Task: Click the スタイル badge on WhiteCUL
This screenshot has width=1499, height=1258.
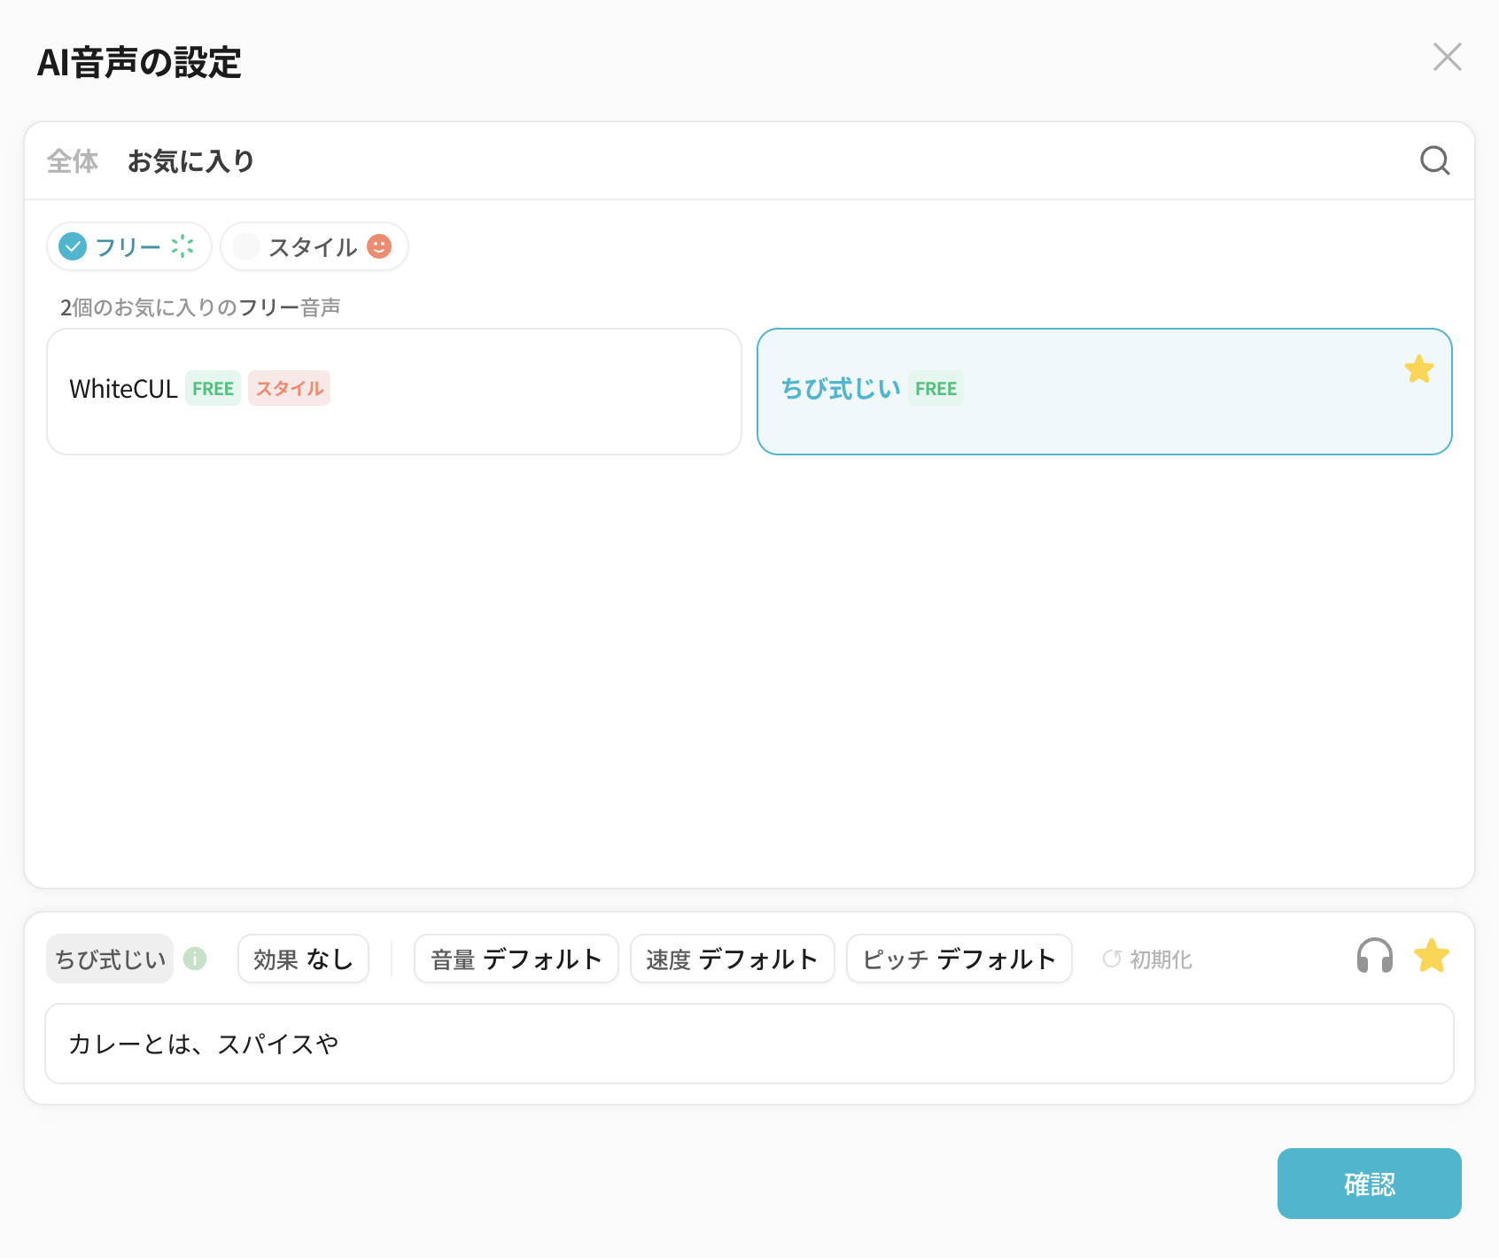Action: tap(289, 388)
